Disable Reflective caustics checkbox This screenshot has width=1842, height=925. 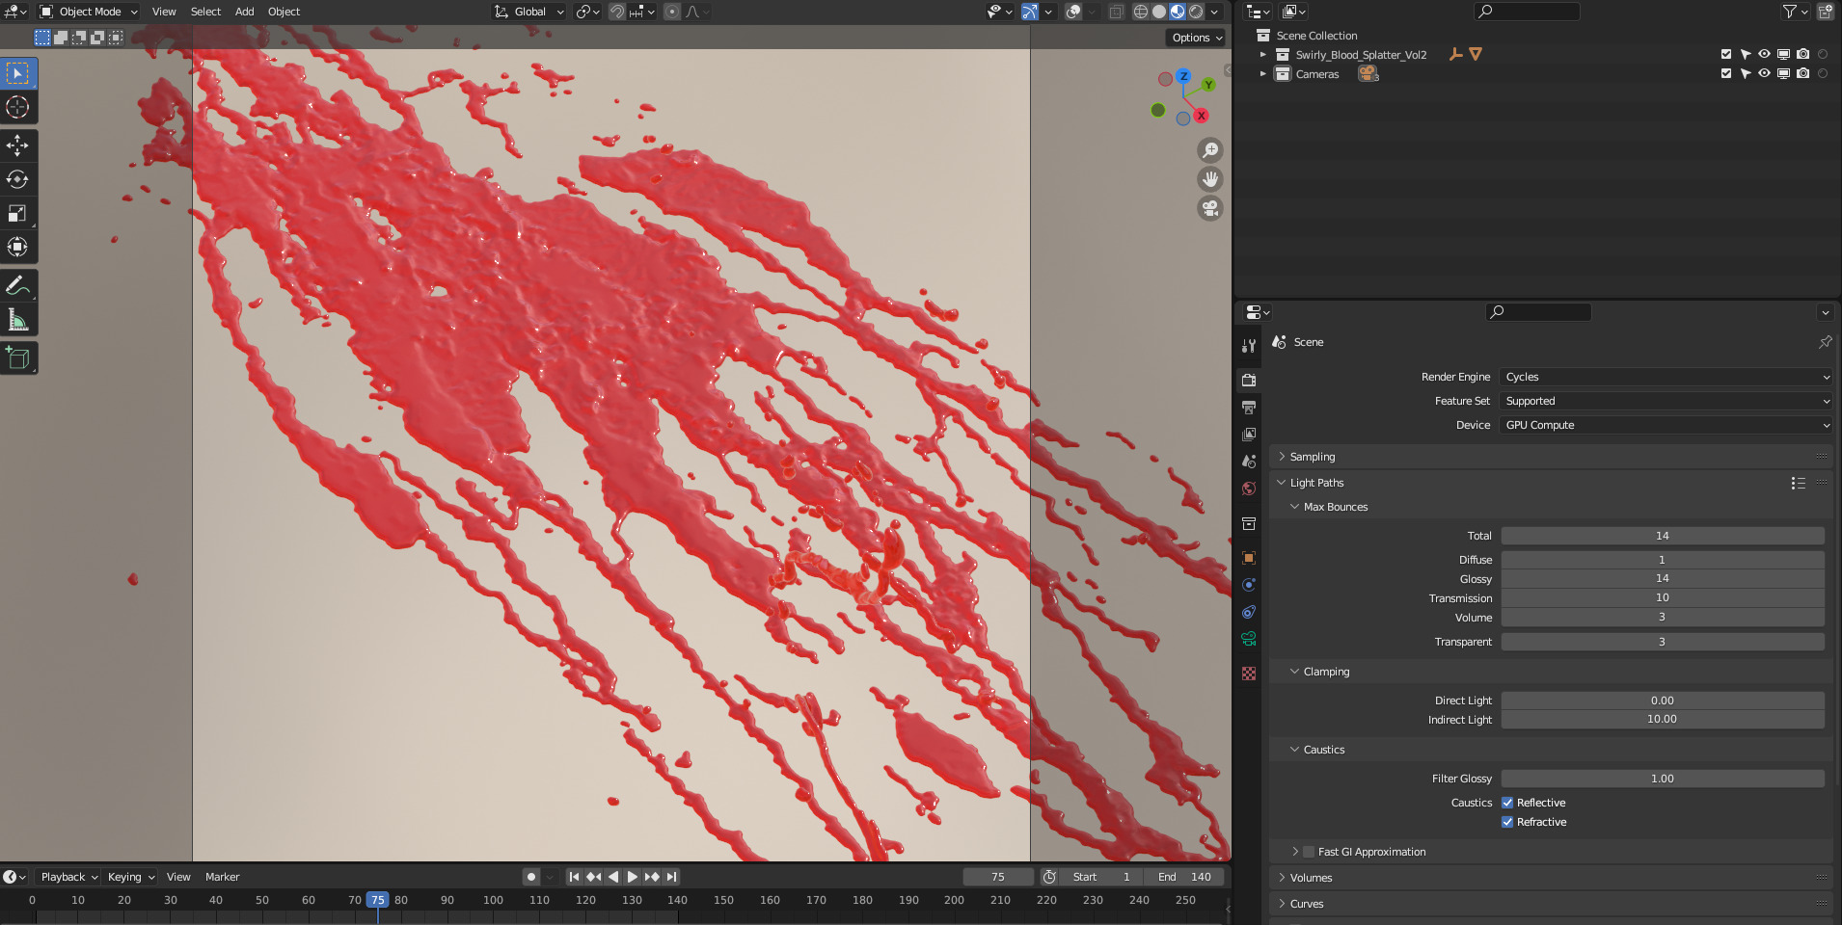[x=1507, y=803]
